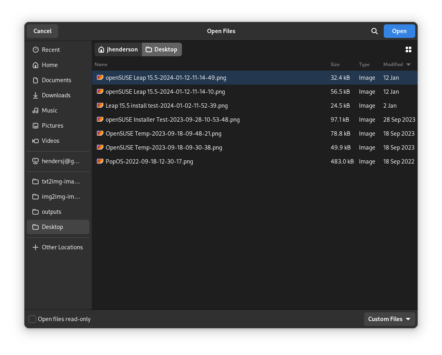This screenshot has width=442, height=355.
Task: Select PopOS-2022-09-18-12-30-17.png in the list
Action: pyautogui.click(x=149, y=161)
